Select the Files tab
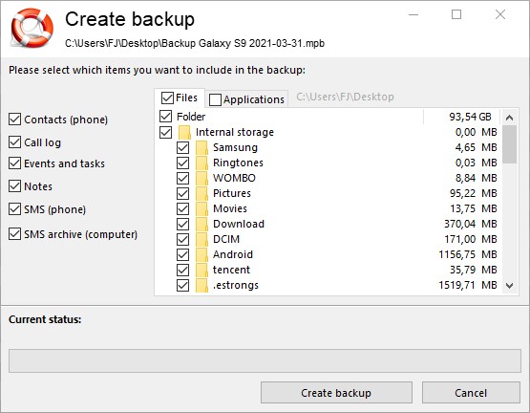Image resolution: width=530 pixels, height=413 pixels. pos(180,98)
